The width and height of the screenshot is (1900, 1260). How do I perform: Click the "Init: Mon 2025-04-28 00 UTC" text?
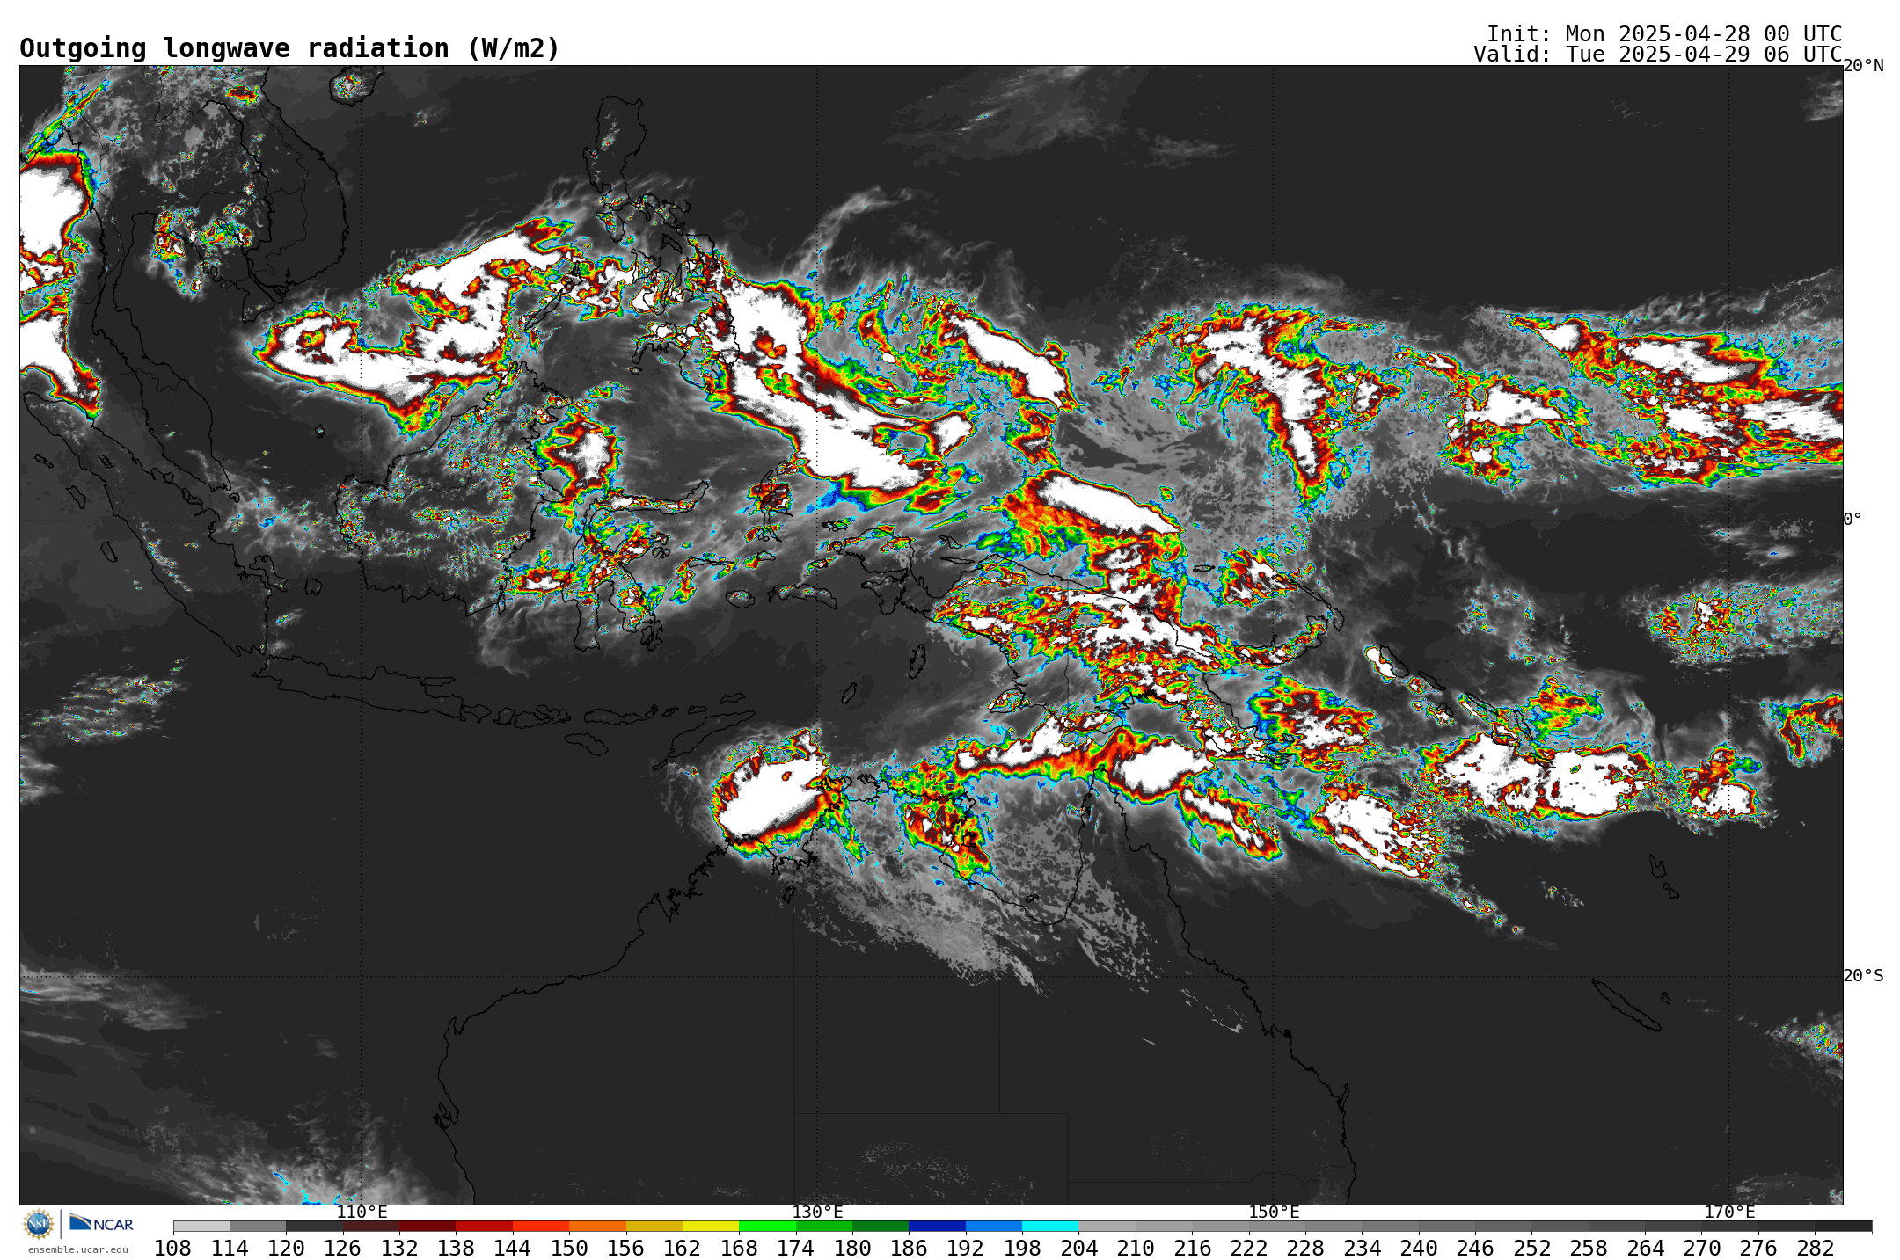1664,33
